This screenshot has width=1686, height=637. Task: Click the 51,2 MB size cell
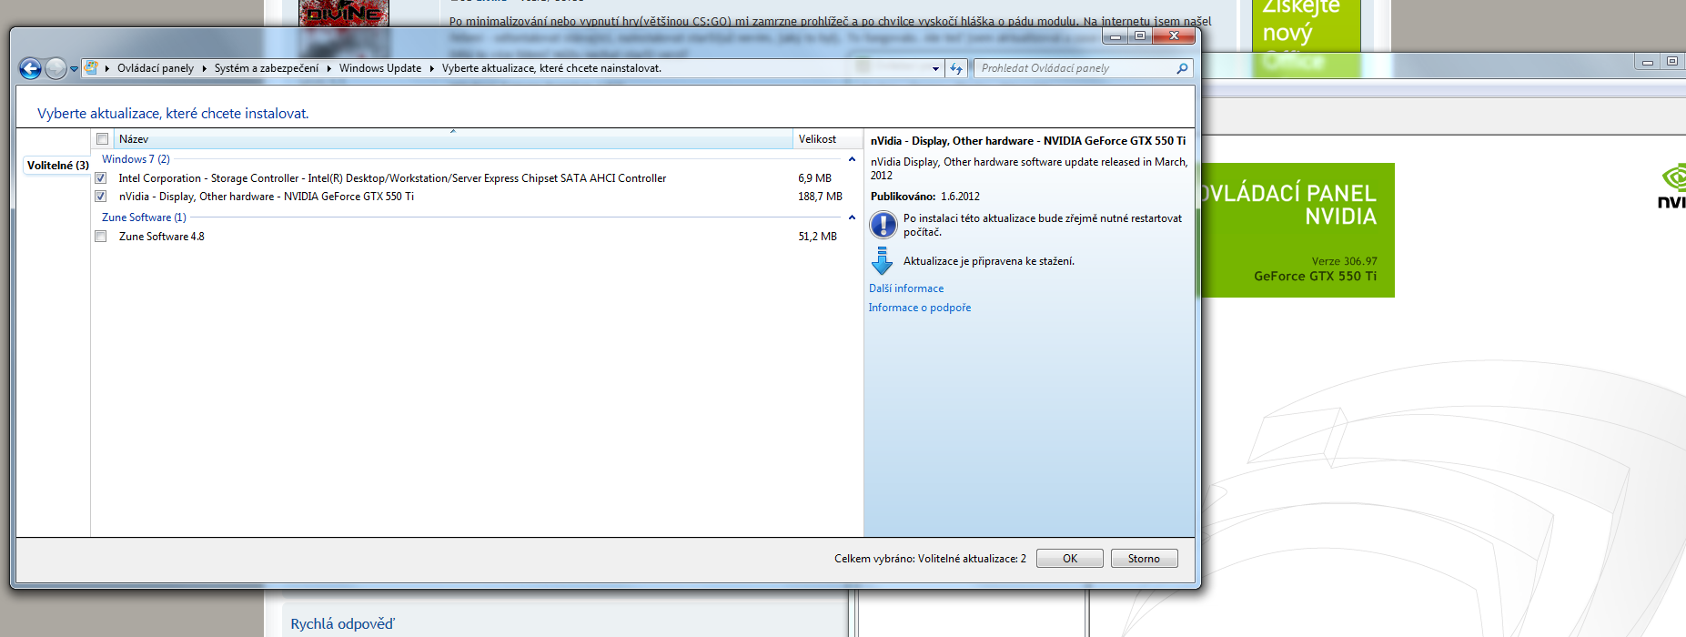(x=817, y=237)
